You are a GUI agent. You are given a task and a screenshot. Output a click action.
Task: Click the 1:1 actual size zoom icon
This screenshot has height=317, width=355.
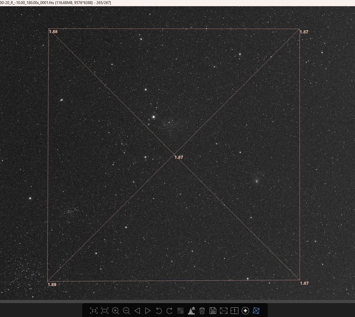[94, 310]
